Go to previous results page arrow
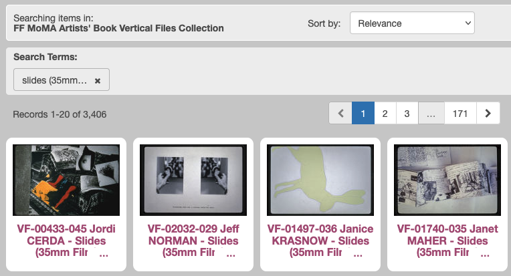Image resolution: width=511 pixels, height=276 pixels. 340,114
